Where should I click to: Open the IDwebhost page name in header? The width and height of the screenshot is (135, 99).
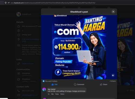pos(26,14)
